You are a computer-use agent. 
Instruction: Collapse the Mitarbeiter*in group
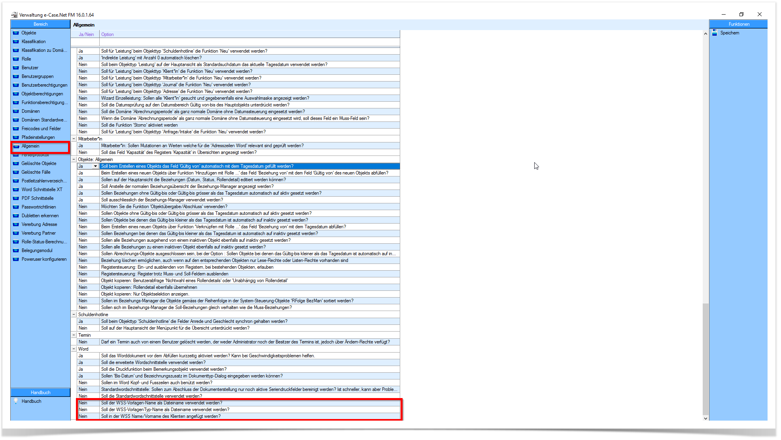click(74, 139)
